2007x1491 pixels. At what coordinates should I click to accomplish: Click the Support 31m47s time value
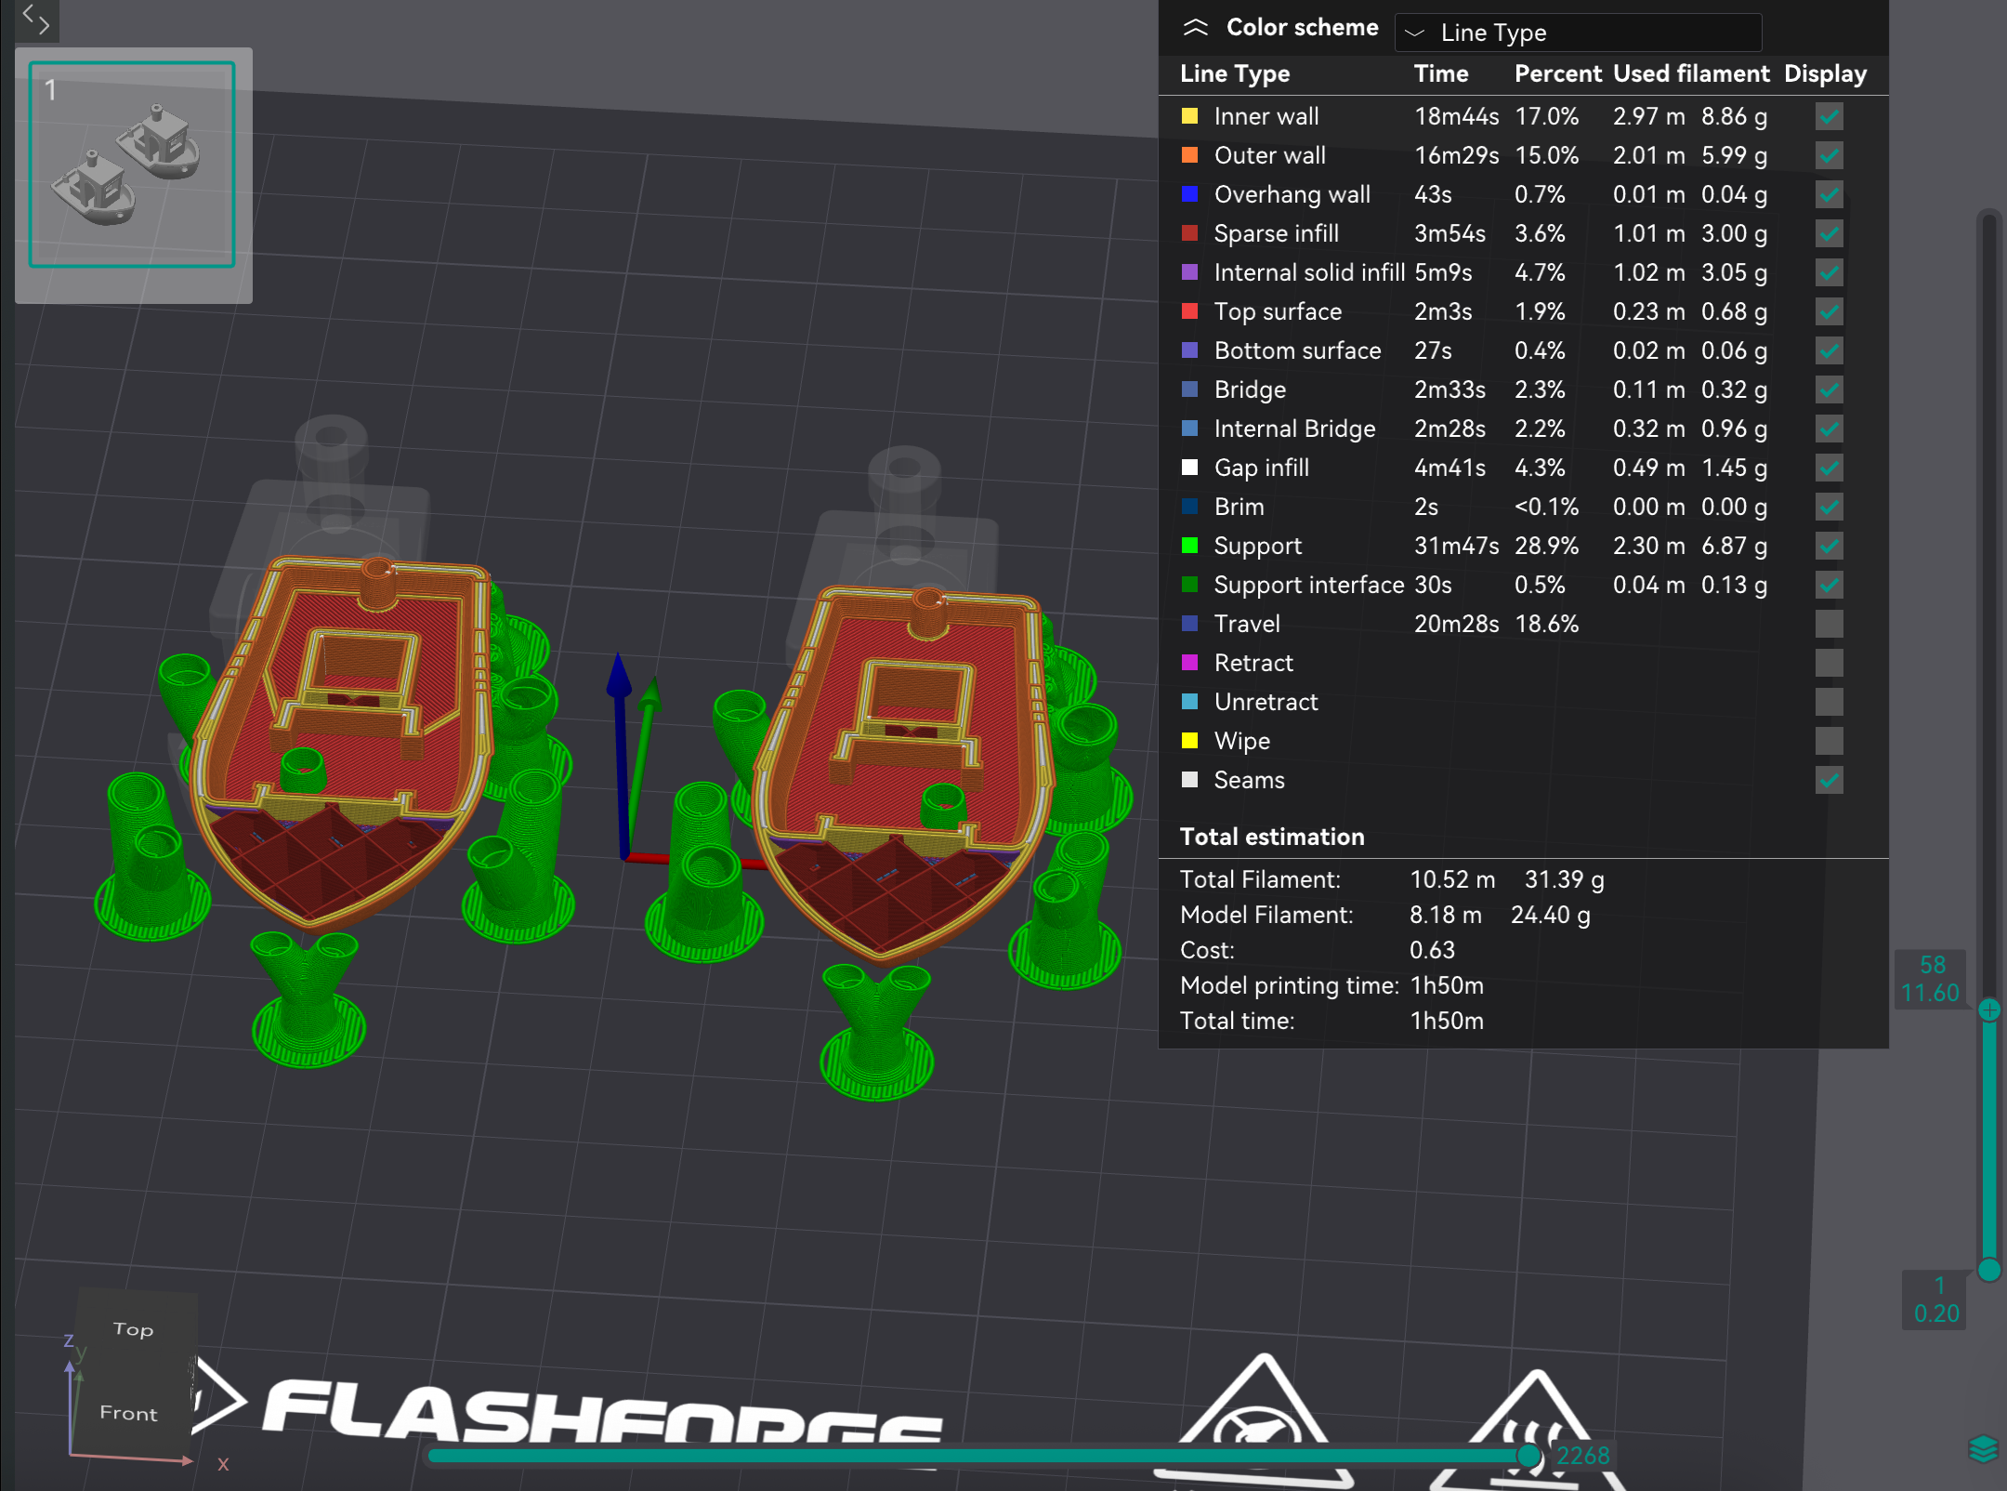(1456, 546)
